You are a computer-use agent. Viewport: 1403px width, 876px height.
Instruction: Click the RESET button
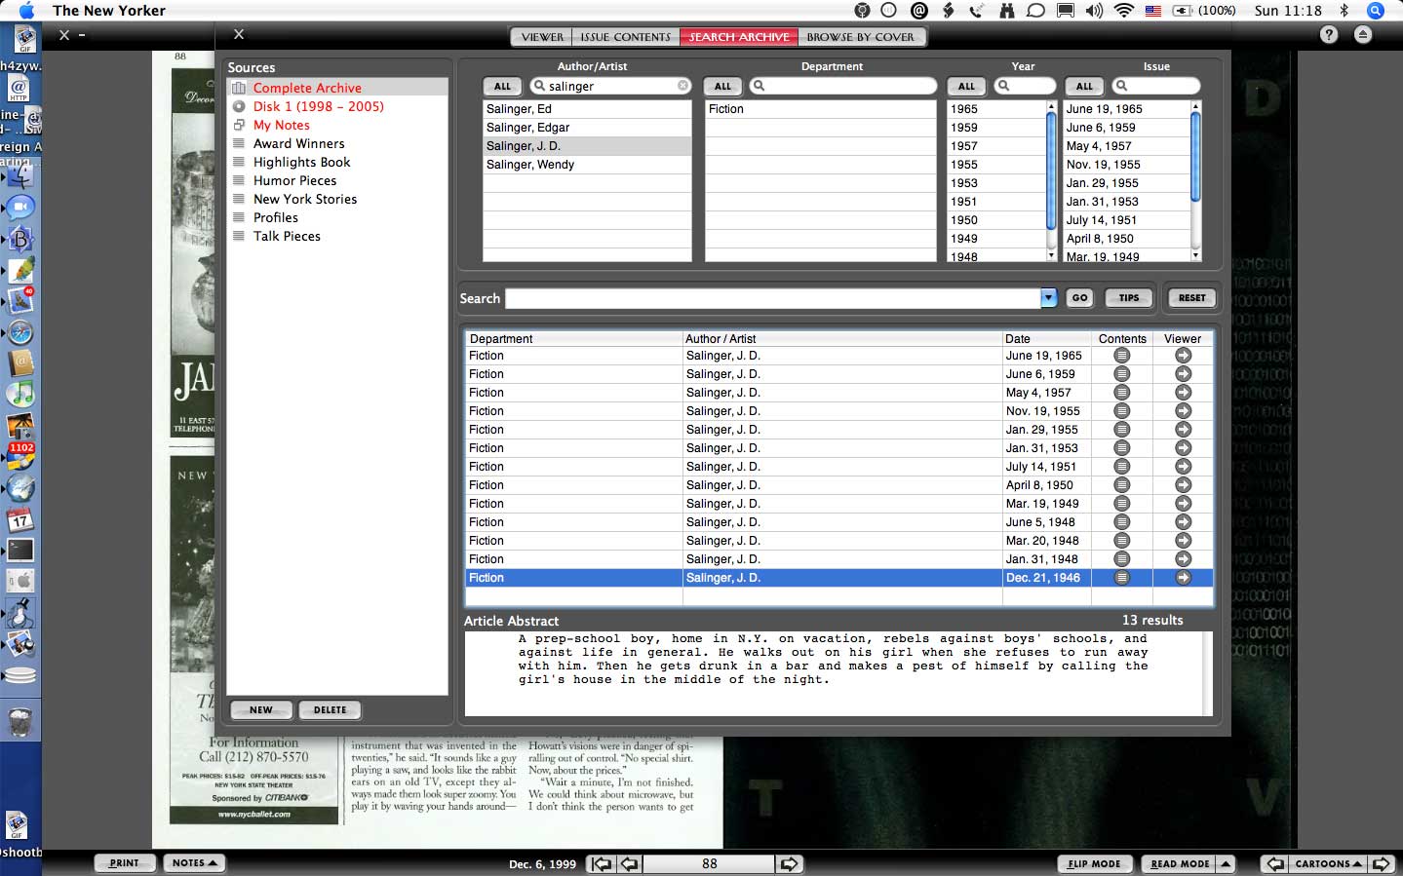[x=1192, y=298]
